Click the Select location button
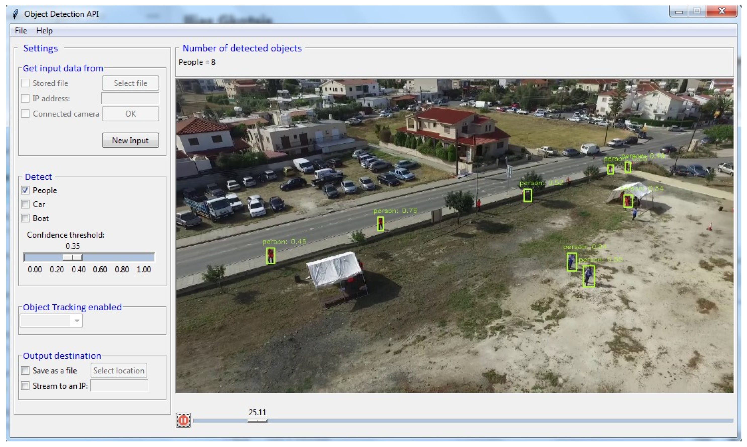 (119, 371)
